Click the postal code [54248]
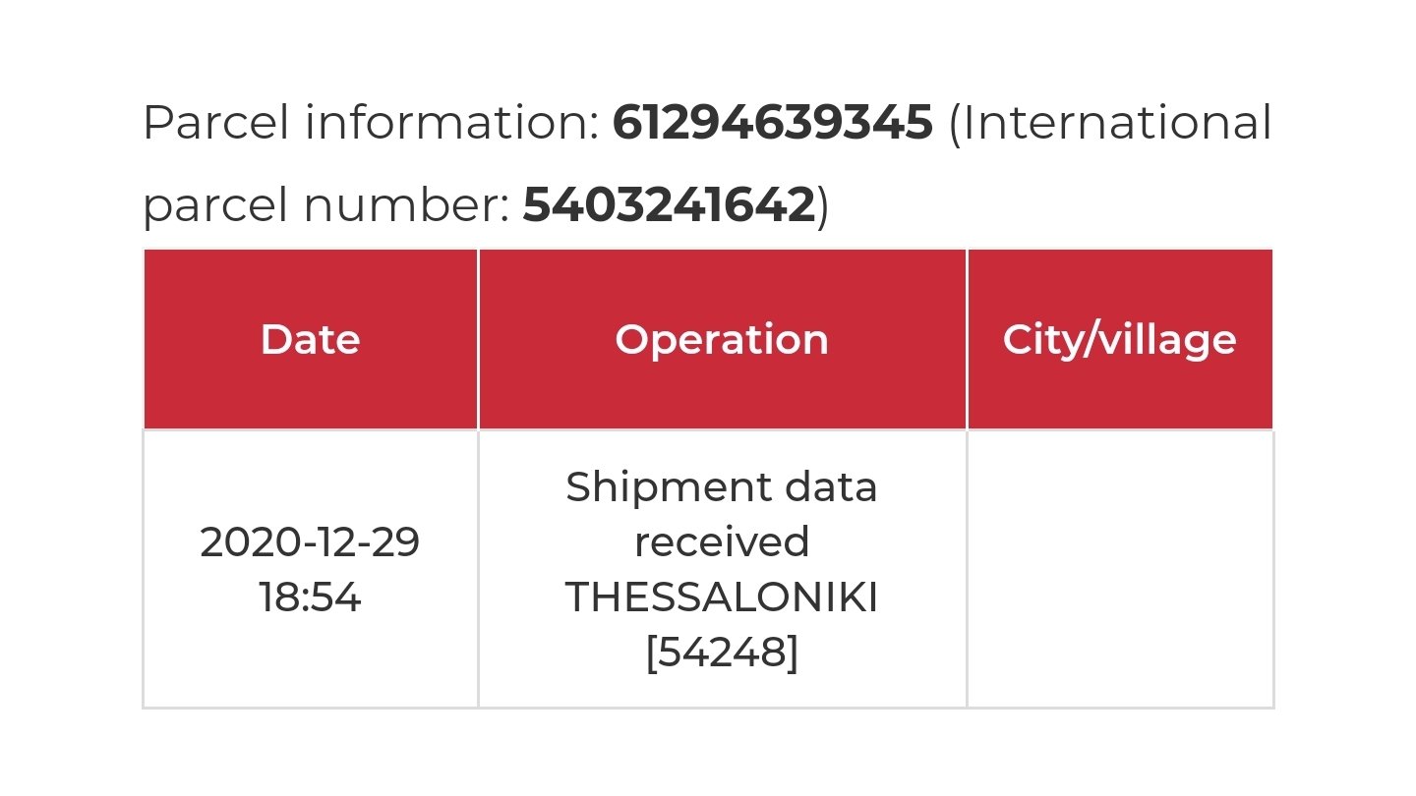The image size is (1416, 796). point(722,654)
